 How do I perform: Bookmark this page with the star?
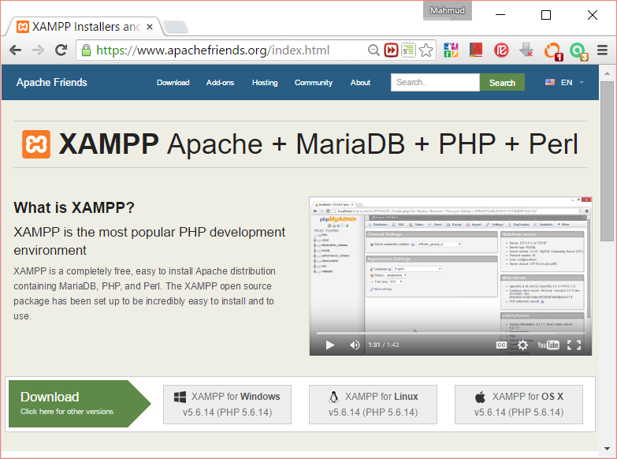click(x=426, y=50)
